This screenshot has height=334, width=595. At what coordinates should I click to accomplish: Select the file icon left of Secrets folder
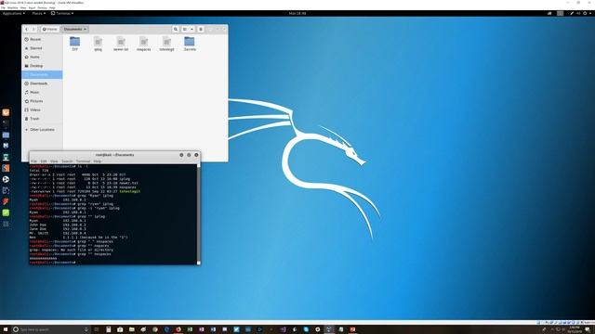point(166,41)
